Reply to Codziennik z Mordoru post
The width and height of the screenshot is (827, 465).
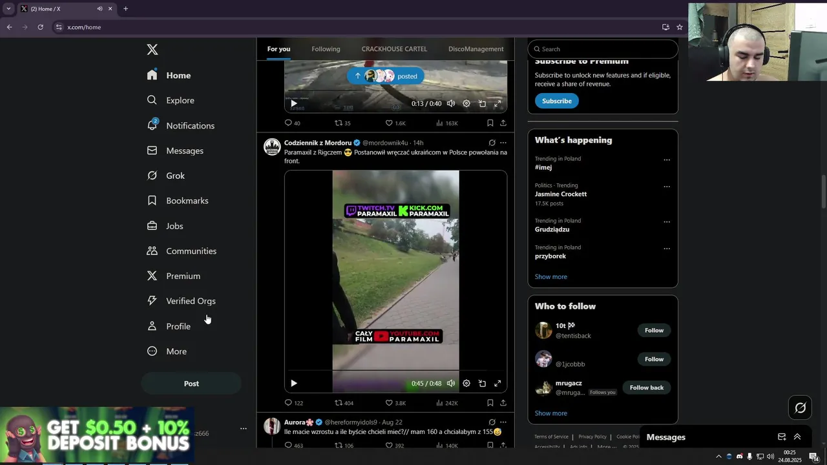[x=293, y=403]
